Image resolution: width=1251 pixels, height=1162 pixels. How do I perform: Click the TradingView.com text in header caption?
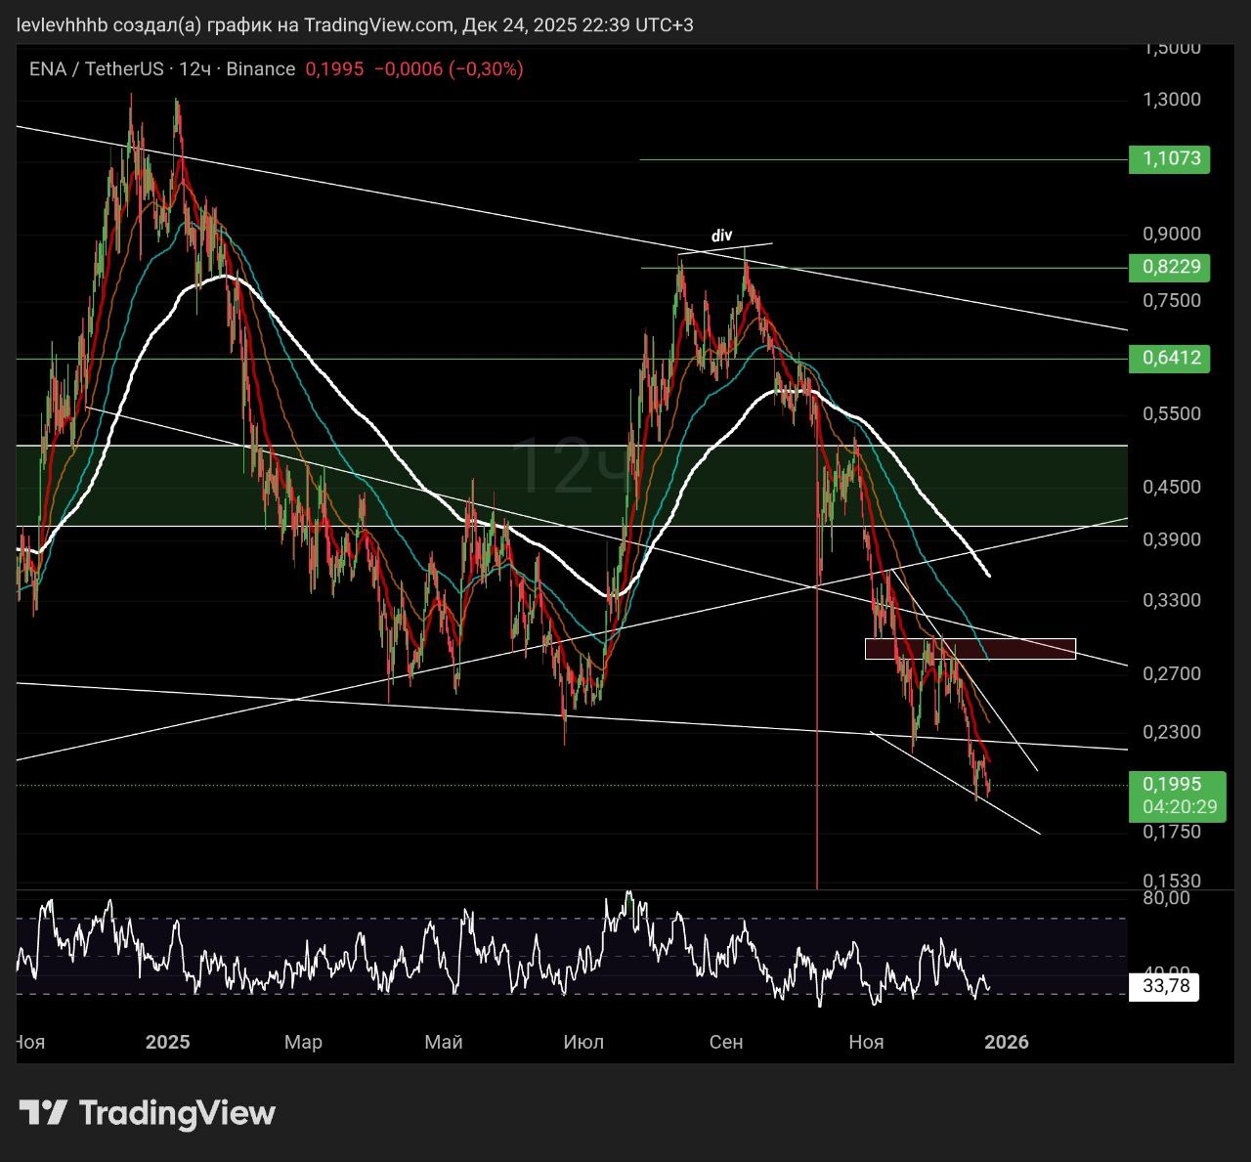[x=378, y=24]
